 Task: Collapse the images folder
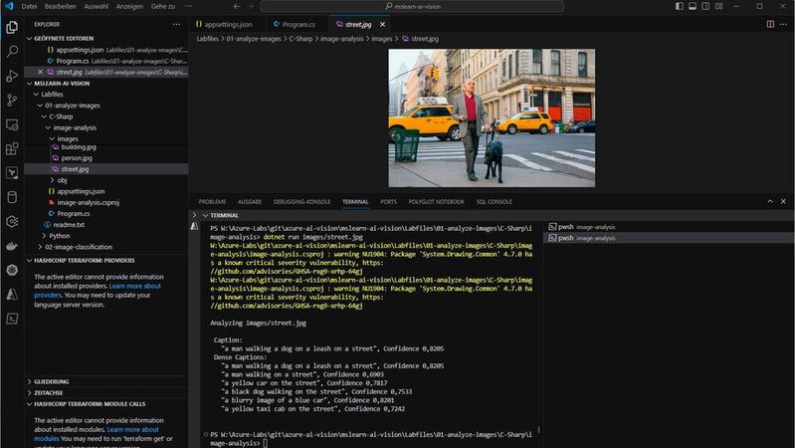pos(67,138)
